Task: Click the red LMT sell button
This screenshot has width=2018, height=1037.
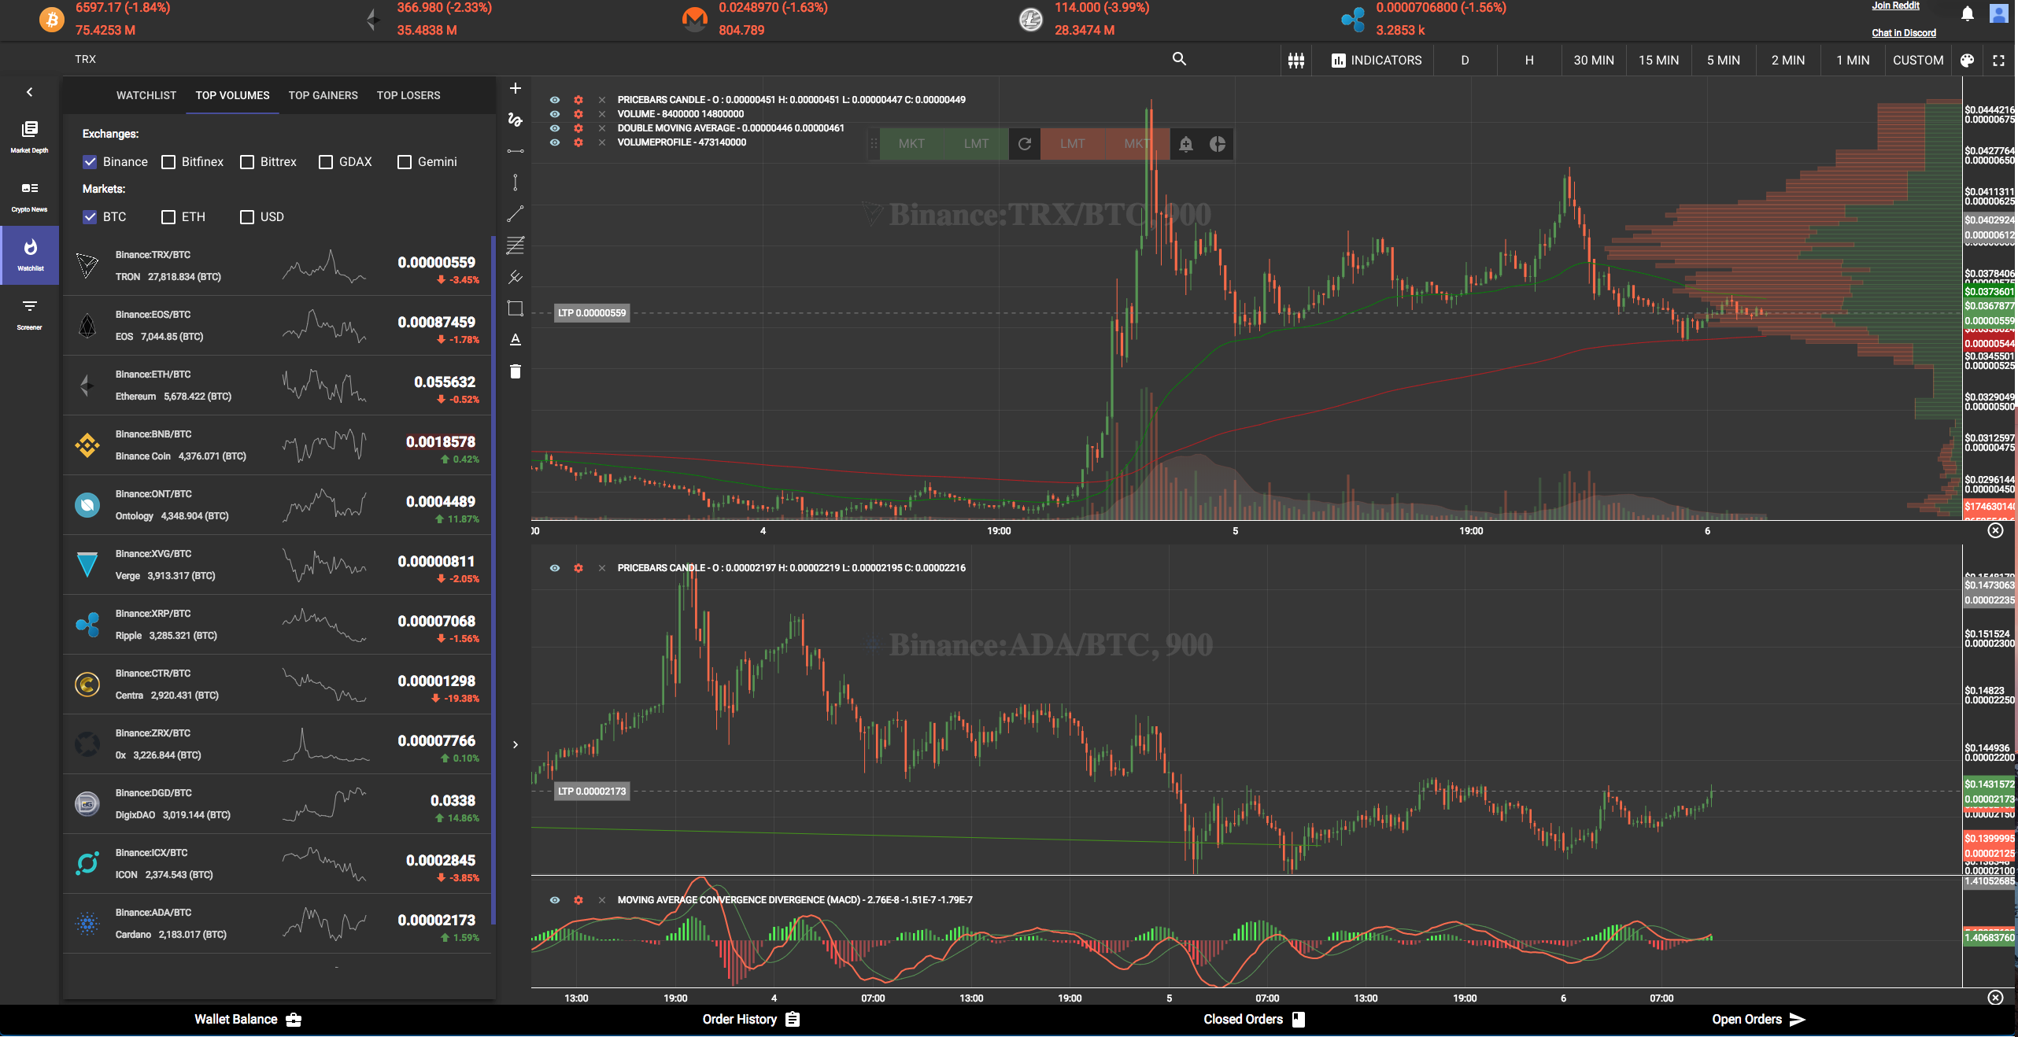Action: (1072, 144)
